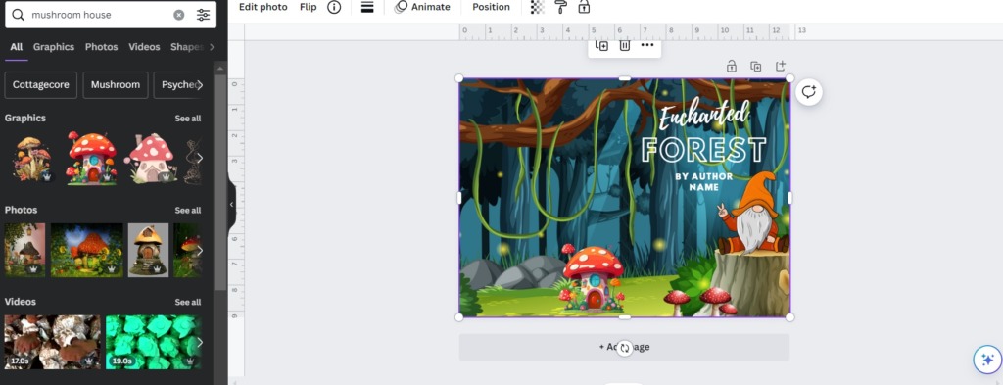Click the Flip toolbar option
The image size is (1003, 385).
[x=309, y=7]
